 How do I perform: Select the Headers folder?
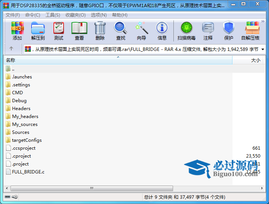click(x=21, y=108)
